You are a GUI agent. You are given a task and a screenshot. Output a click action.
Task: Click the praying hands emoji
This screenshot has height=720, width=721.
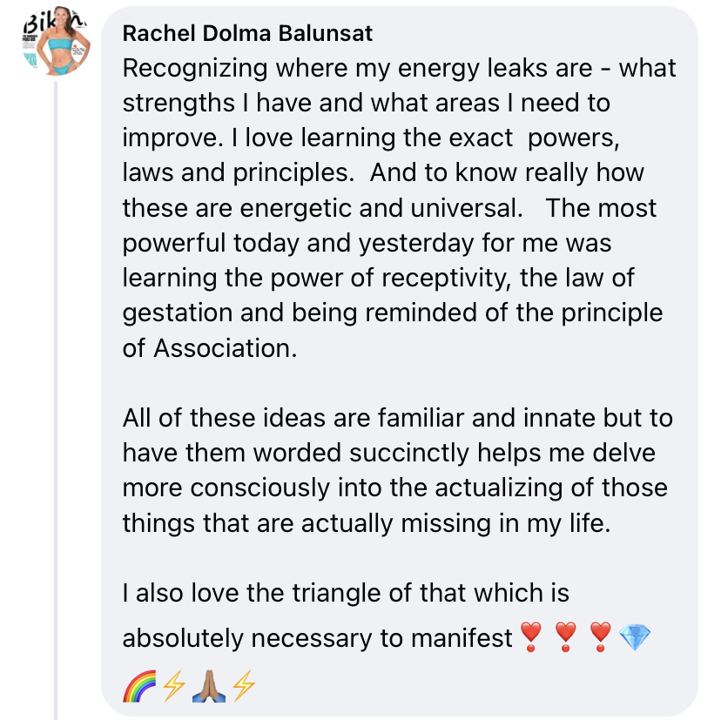pos(210,690)
